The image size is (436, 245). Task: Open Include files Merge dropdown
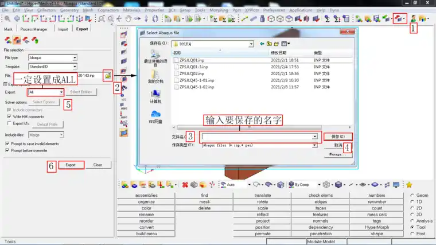61,135
